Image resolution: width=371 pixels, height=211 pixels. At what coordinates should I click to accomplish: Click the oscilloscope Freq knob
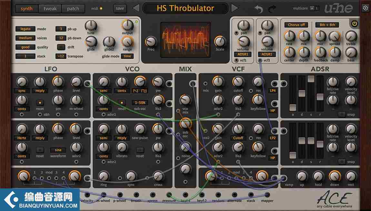151,42
